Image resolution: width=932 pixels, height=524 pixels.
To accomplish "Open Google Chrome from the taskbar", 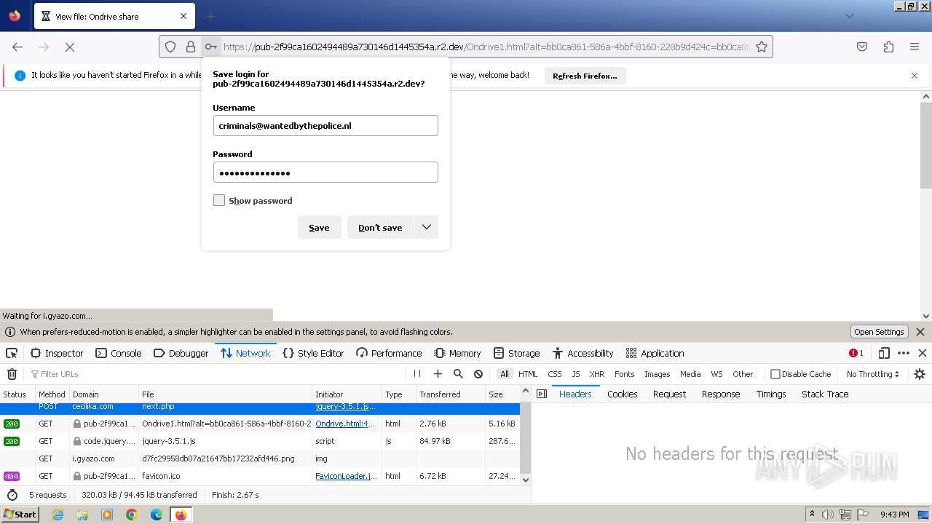I will click(132, 515).
